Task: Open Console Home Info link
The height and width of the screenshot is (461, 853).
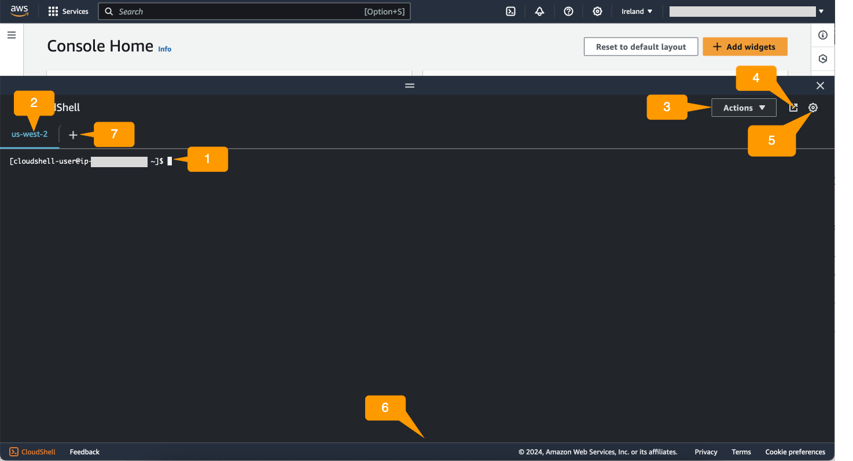Action: pos(165,49)
